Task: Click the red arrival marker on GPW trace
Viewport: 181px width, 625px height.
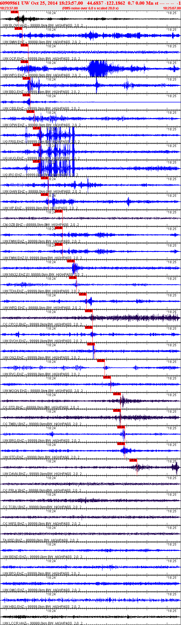Action: pyautogui.click(x=30, y=112)
